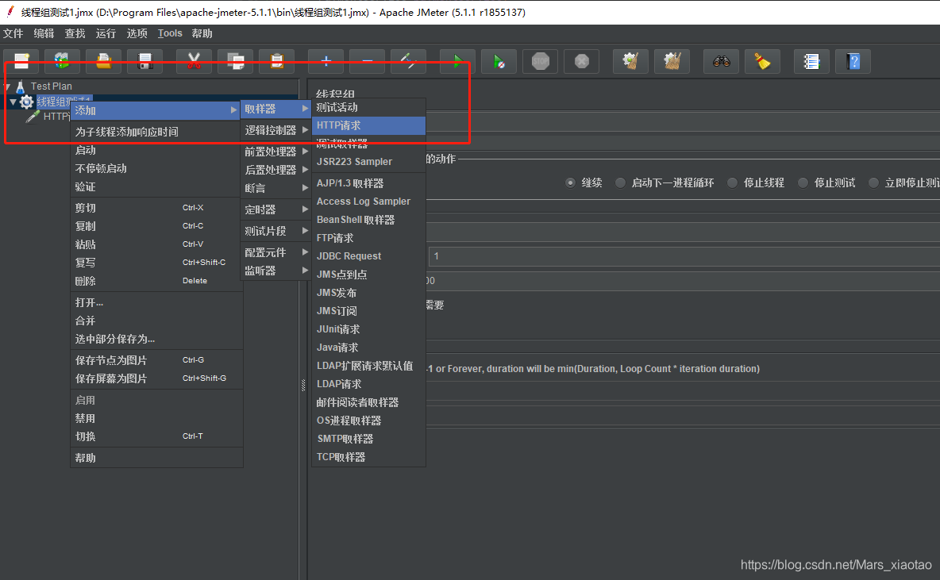Select 删除 in context menu
The width and height of the screenshot is (940, 580).
[156, 281]
